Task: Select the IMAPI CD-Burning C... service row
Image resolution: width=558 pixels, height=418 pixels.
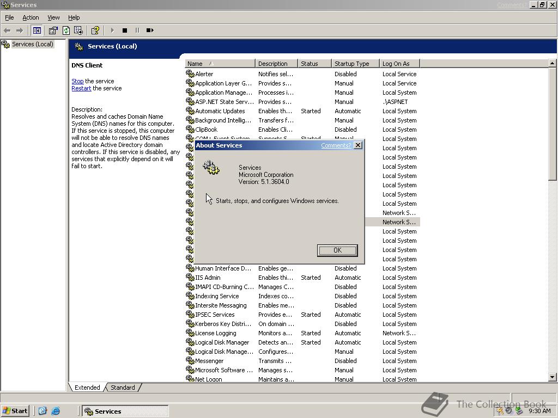Action: [302, 287]
